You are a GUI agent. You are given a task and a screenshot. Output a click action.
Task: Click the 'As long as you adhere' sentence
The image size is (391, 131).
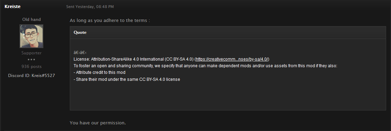[110, 21]
